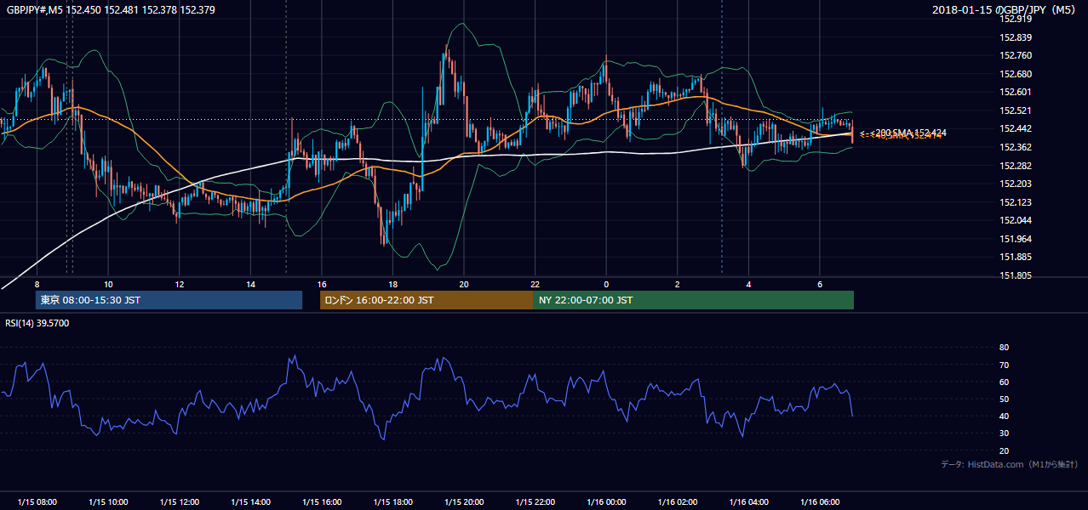Click RSI axis level 80
Screen dimensions: 1088x510
(1004, 348)
